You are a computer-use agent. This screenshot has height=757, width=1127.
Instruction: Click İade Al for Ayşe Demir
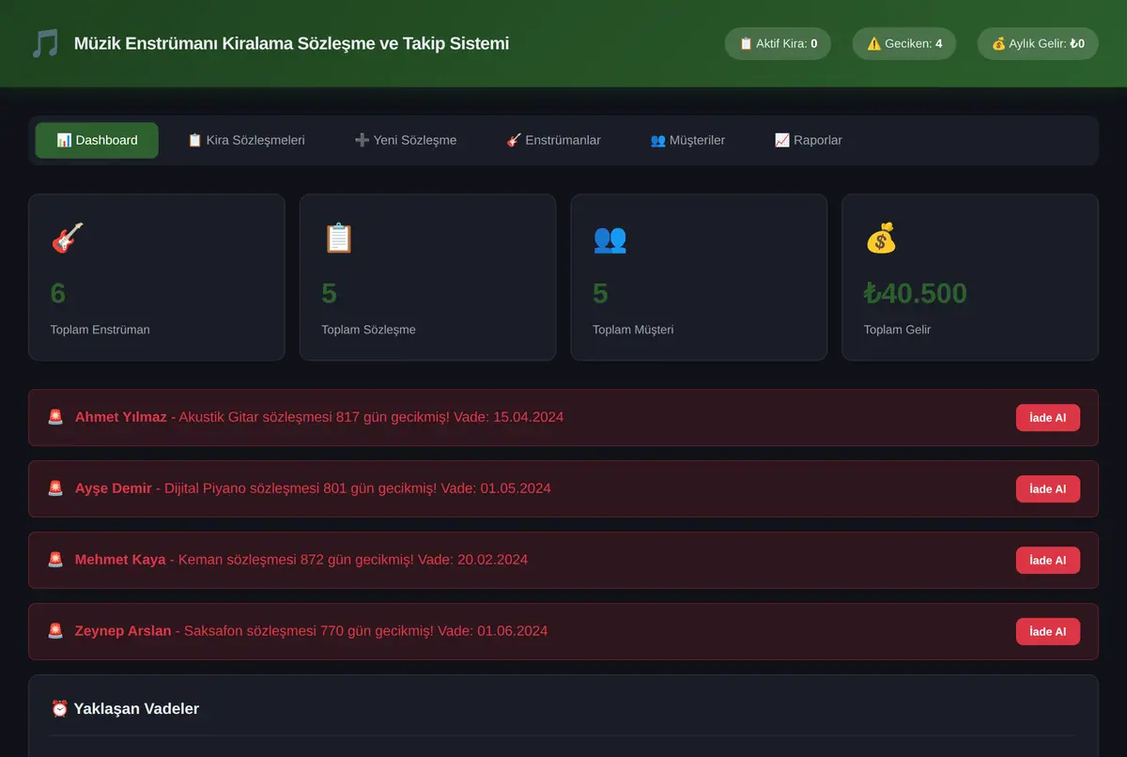coord(1048,489)
